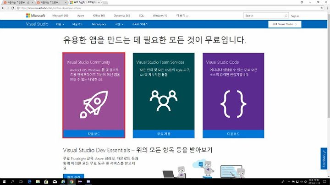Screen dimensions: 330x185
Task: Open the 다운로드 item in Visual Studio nav
Action: coord(77,24)
